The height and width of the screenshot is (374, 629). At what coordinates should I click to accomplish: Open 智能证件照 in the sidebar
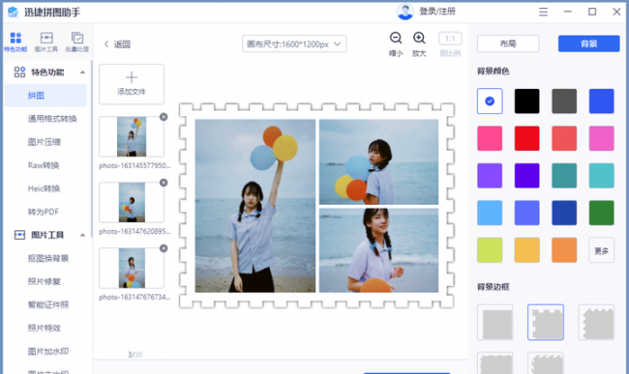point(48,304)
